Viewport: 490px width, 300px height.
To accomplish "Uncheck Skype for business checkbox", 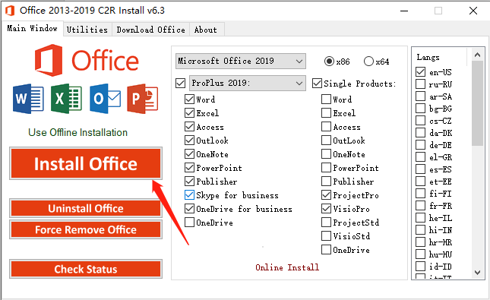I will click(x=189, y=195).
